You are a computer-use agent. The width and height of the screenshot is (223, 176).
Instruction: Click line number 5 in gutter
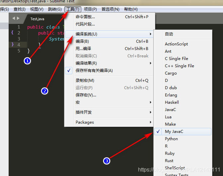tap(19, 51)
